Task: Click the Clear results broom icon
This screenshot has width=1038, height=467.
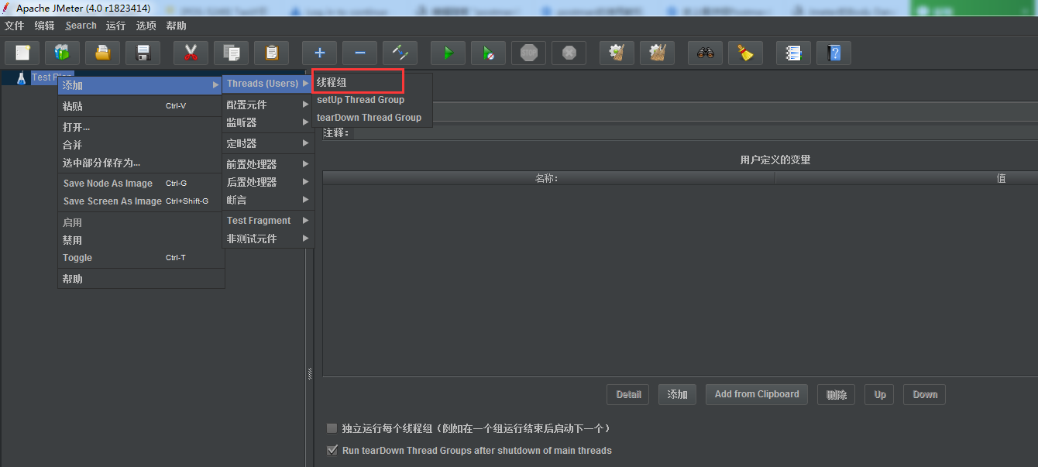Action: 617,53
